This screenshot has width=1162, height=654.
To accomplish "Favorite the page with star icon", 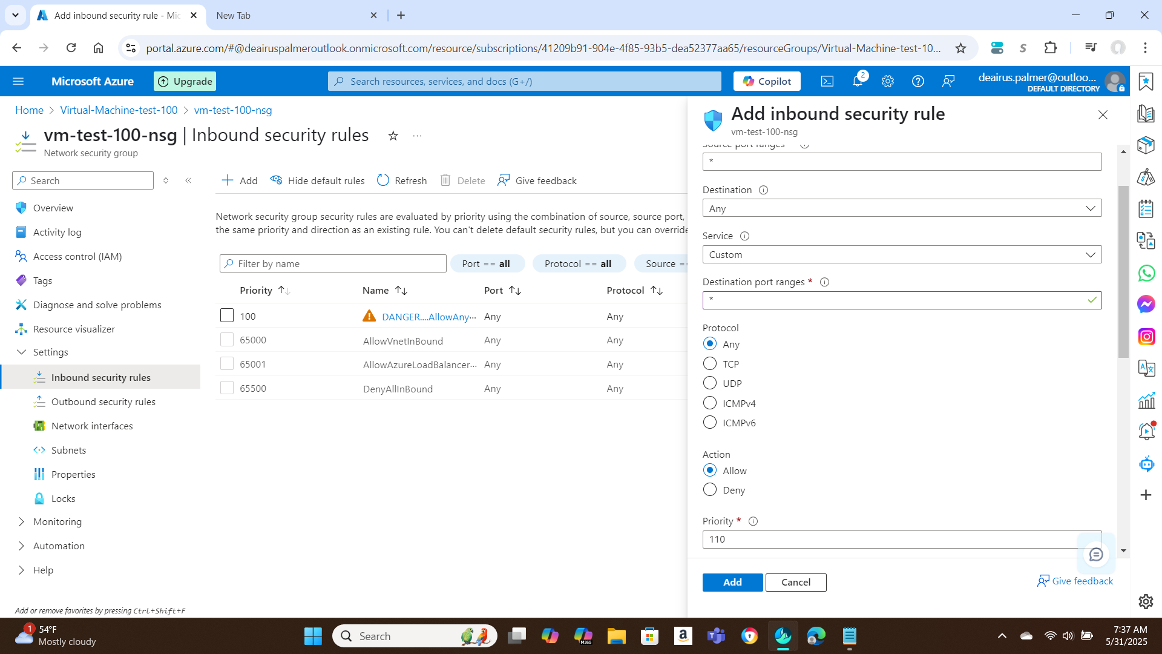I will (393, 136).
